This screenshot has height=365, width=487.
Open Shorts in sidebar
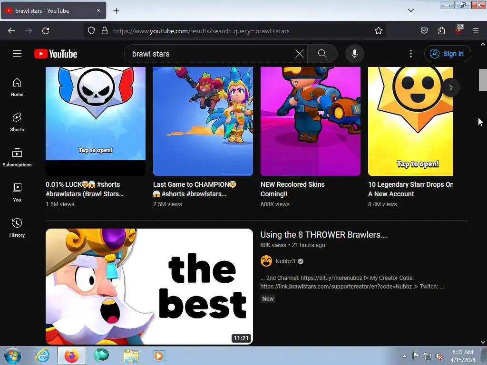(17, 123)
